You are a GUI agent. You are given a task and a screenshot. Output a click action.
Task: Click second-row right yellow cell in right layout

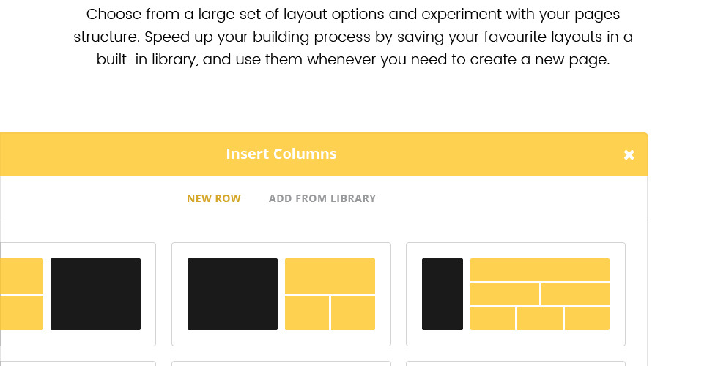click(x=576, y=294)
